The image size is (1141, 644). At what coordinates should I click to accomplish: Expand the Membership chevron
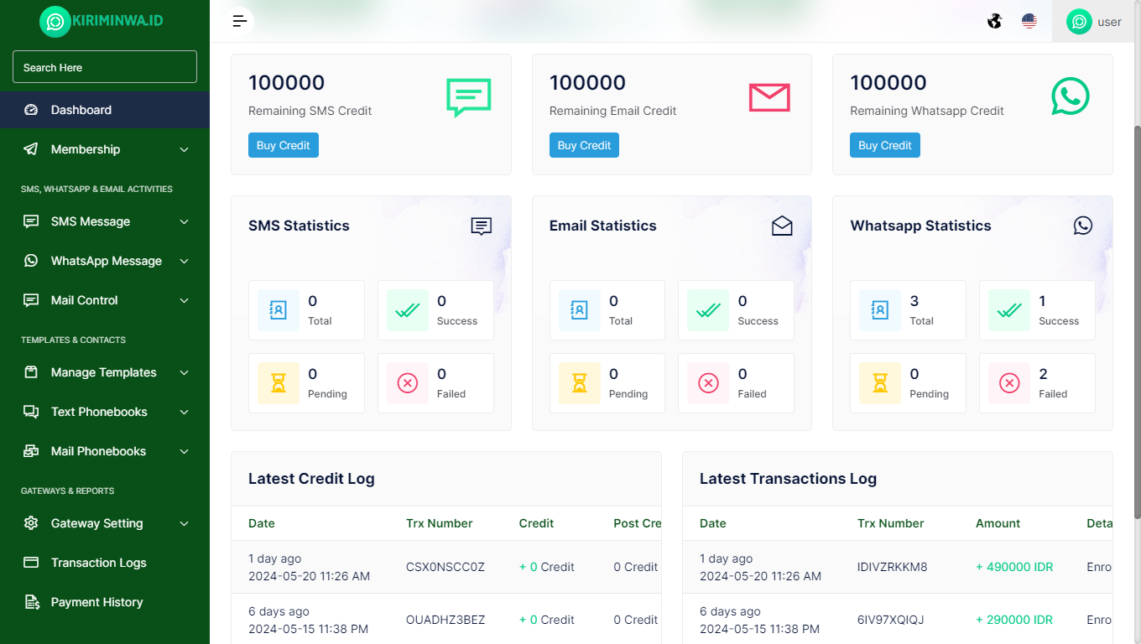(185, 149)
